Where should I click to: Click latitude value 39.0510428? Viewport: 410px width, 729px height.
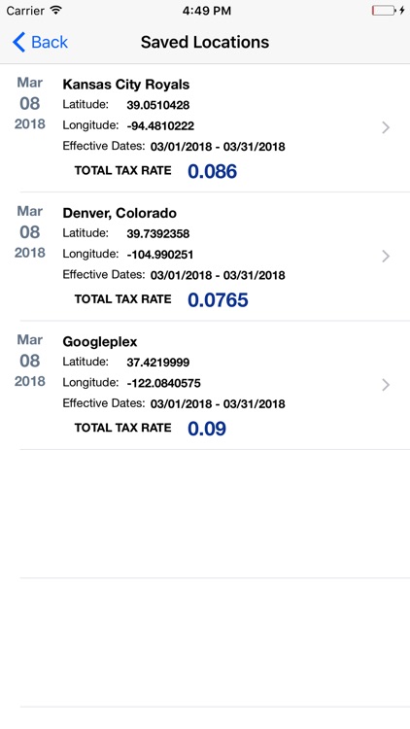coord(158,105)
